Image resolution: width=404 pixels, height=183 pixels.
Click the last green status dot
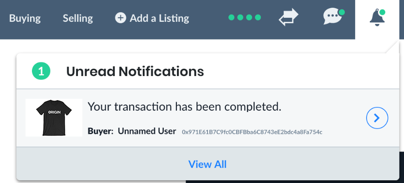(x=258, y=17)
